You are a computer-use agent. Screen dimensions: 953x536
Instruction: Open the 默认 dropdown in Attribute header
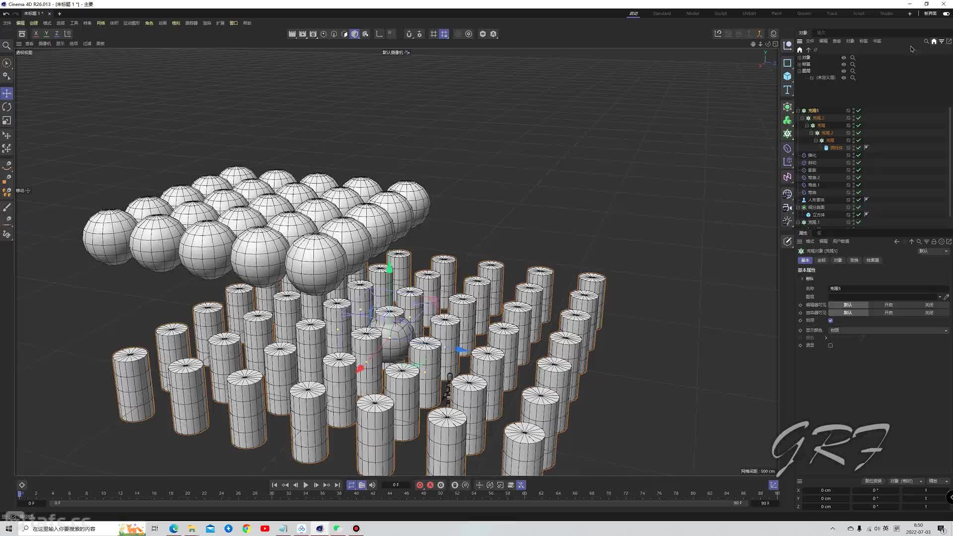pyautogui.click(x=933, y=251)
